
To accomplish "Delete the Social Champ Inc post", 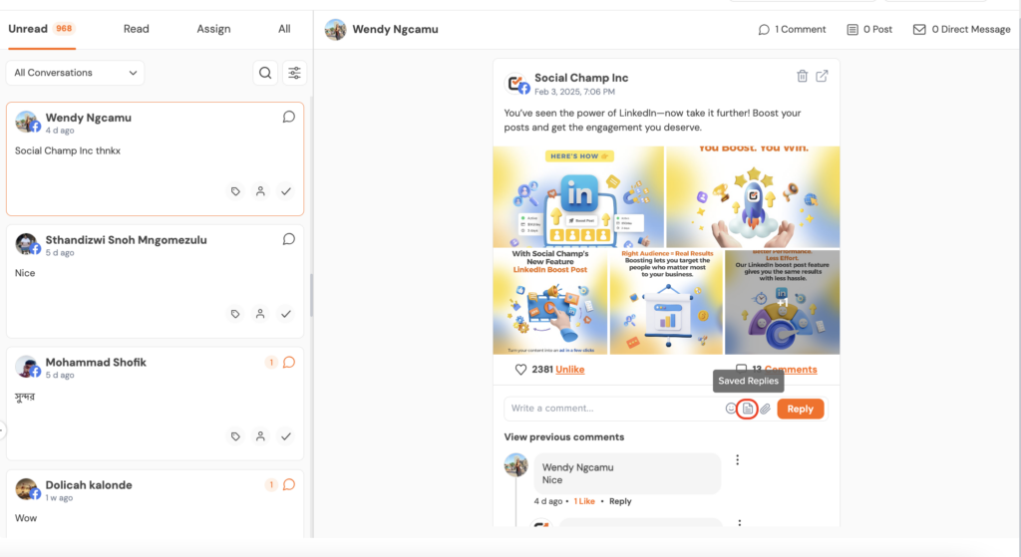I will point(803,77).
